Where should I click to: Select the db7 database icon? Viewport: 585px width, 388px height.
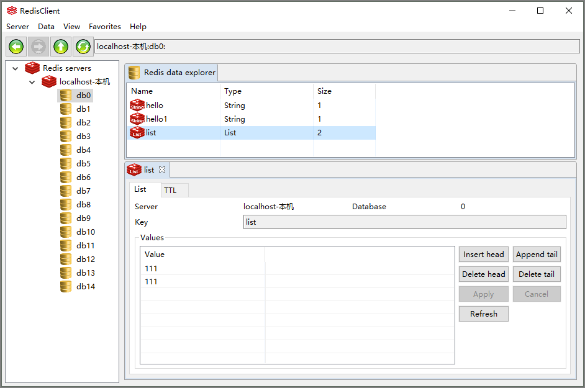(66, 191)
